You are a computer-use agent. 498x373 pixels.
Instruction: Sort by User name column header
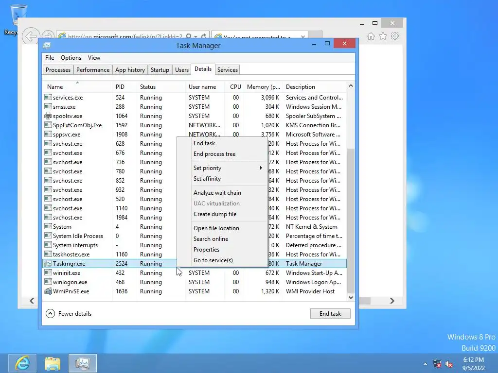[205, 87]
